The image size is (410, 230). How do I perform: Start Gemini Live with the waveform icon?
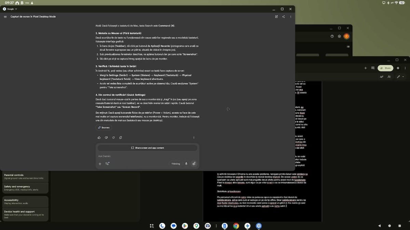(x=194, y=164)
